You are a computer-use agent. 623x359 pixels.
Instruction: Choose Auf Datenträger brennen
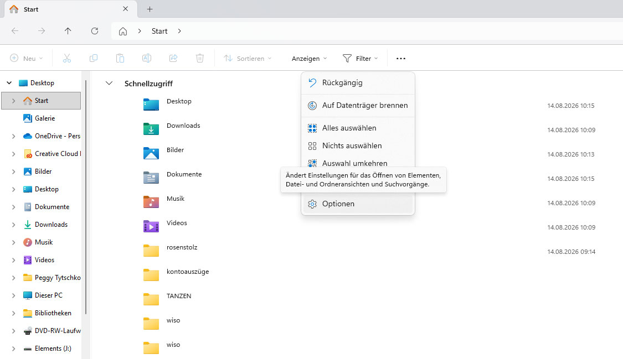click(x=358, y=106)
